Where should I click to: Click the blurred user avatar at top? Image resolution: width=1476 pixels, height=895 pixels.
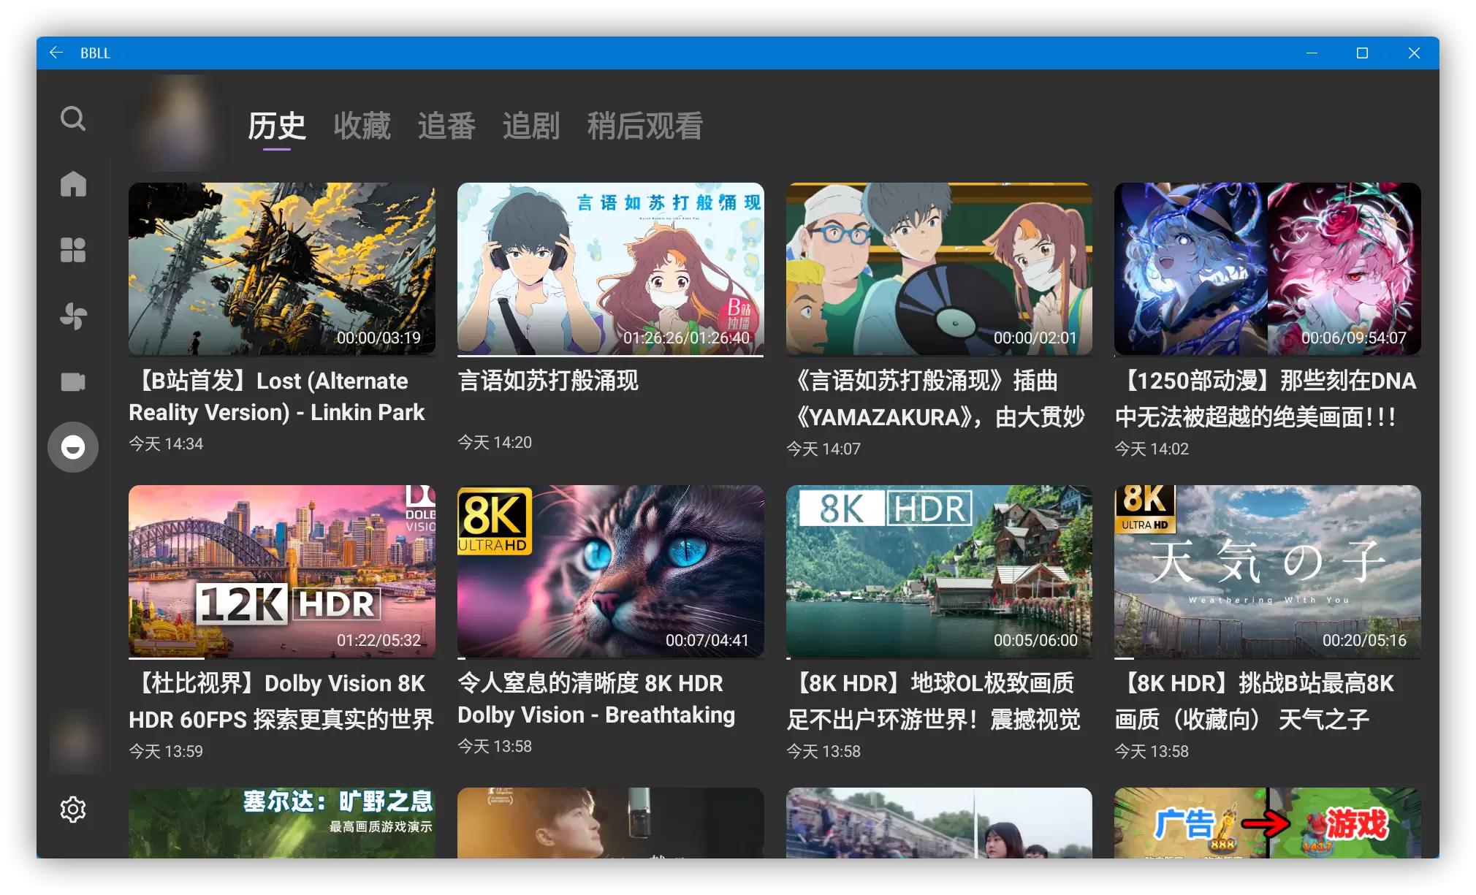(178, 123)
